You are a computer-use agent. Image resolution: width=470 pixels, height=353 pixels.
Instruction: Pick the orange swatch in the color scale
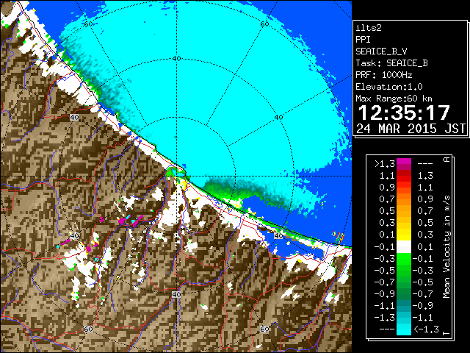coord(404,199)
